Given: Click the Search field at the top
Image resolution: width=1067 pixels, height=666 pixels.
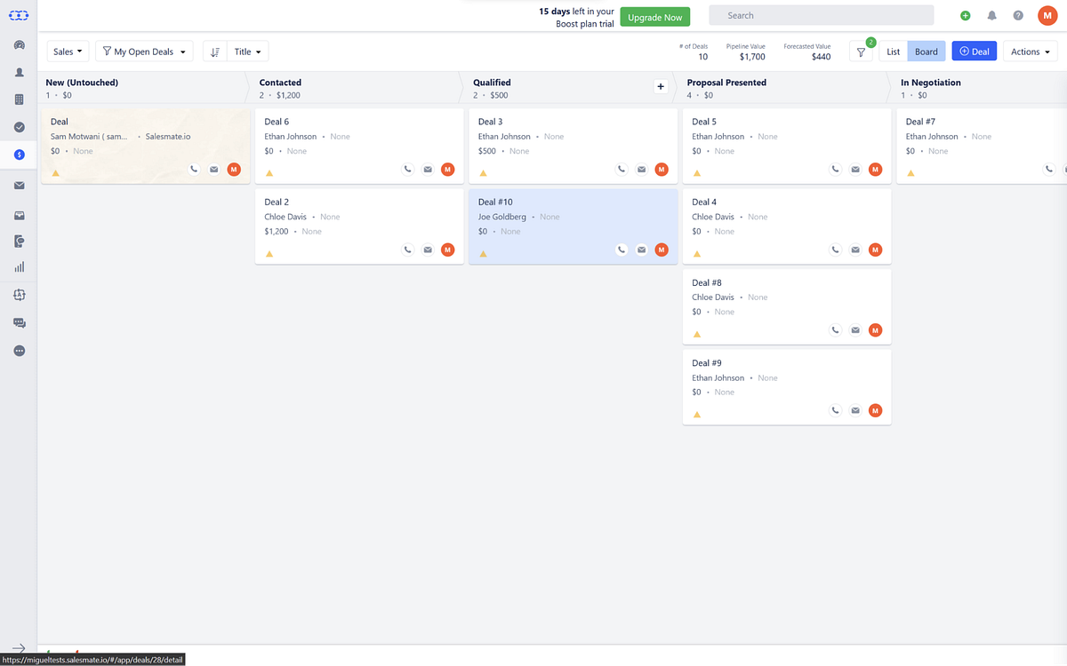Looking at the screenshot, I should point(820,15).
